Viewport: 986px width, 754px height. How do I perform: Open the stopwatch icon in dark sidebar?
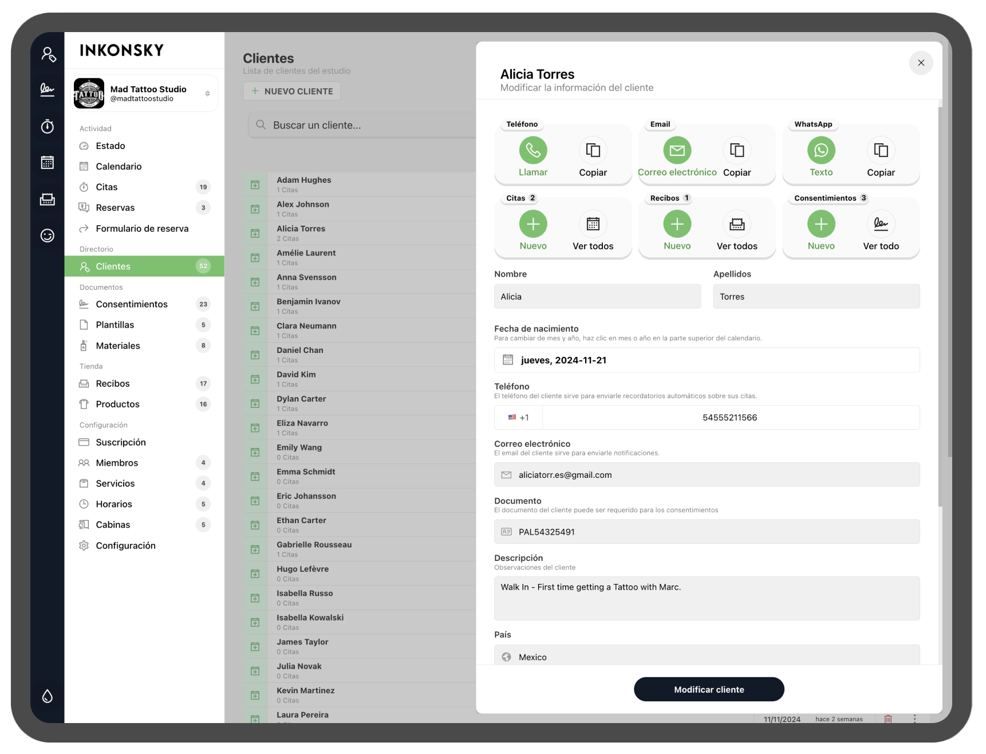[x=48, y=127]
